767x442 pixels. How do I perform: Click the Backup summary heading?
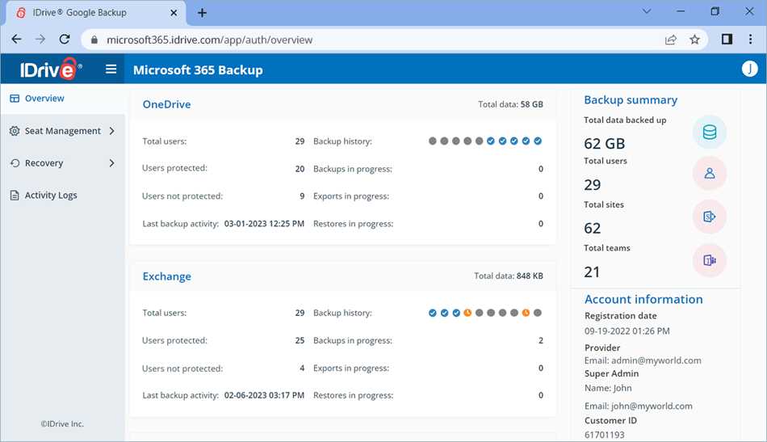[631, 100]
